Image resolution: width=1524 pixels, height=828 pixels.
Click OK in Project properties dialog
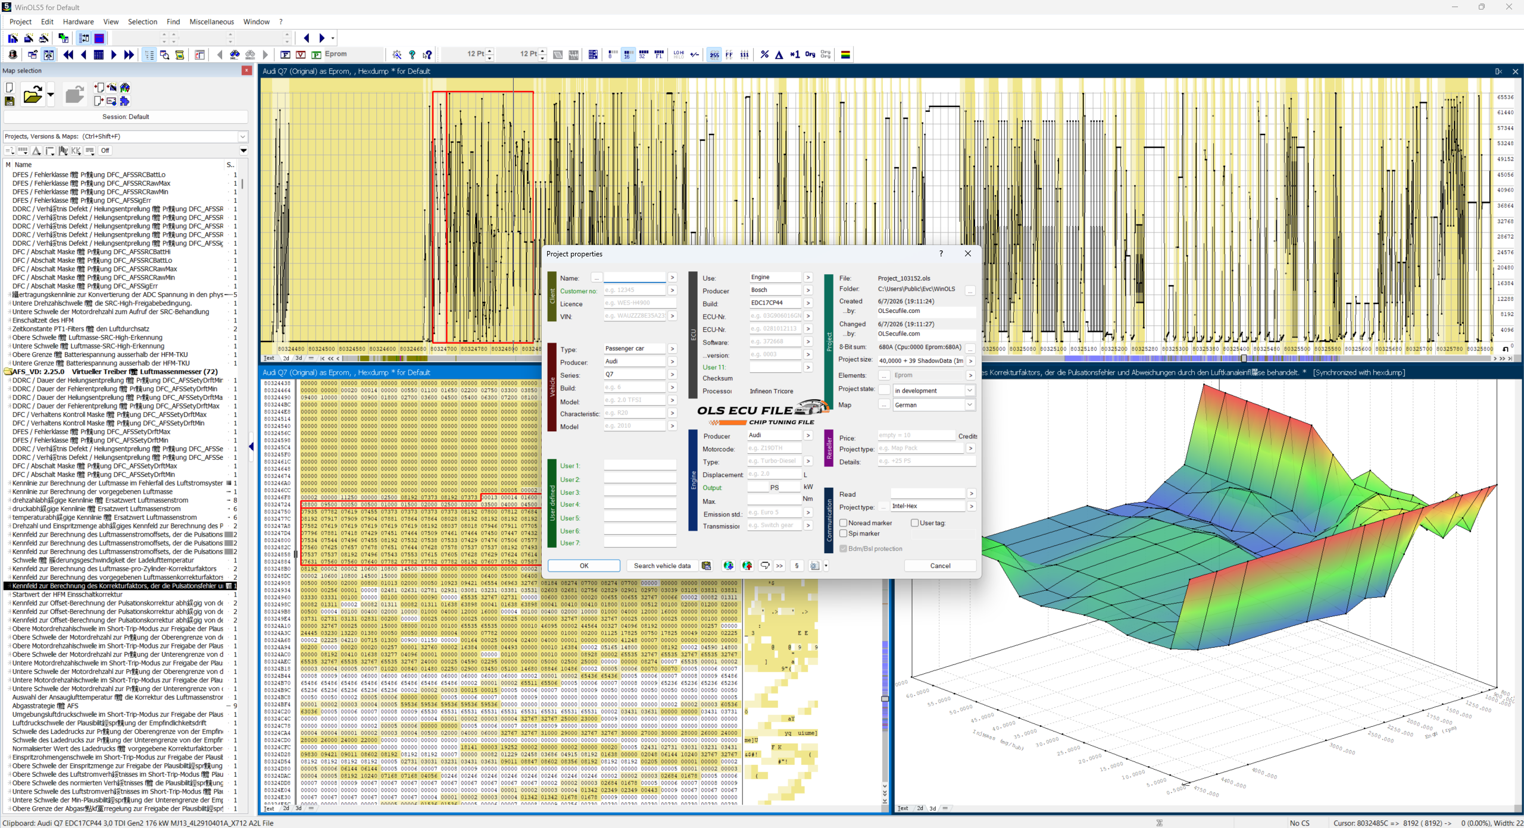[584, 566]
